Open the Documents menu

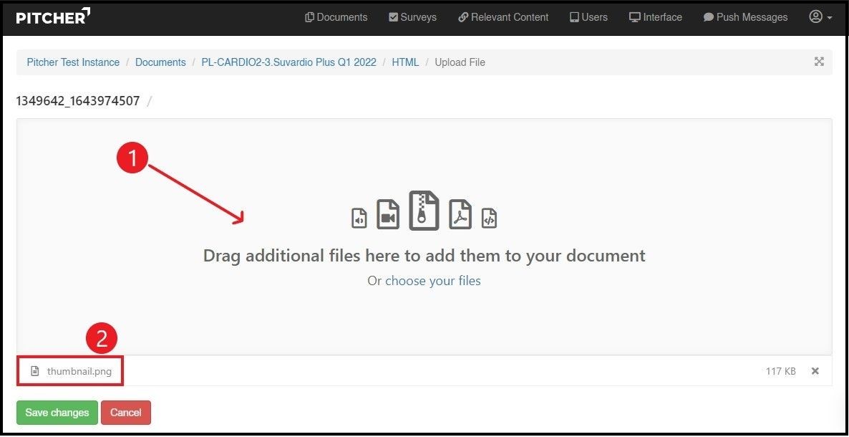[x=336, y=17]
